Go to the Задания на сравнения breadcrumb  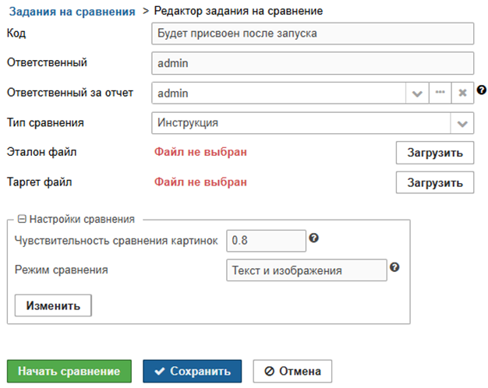[x=72, y=11]
